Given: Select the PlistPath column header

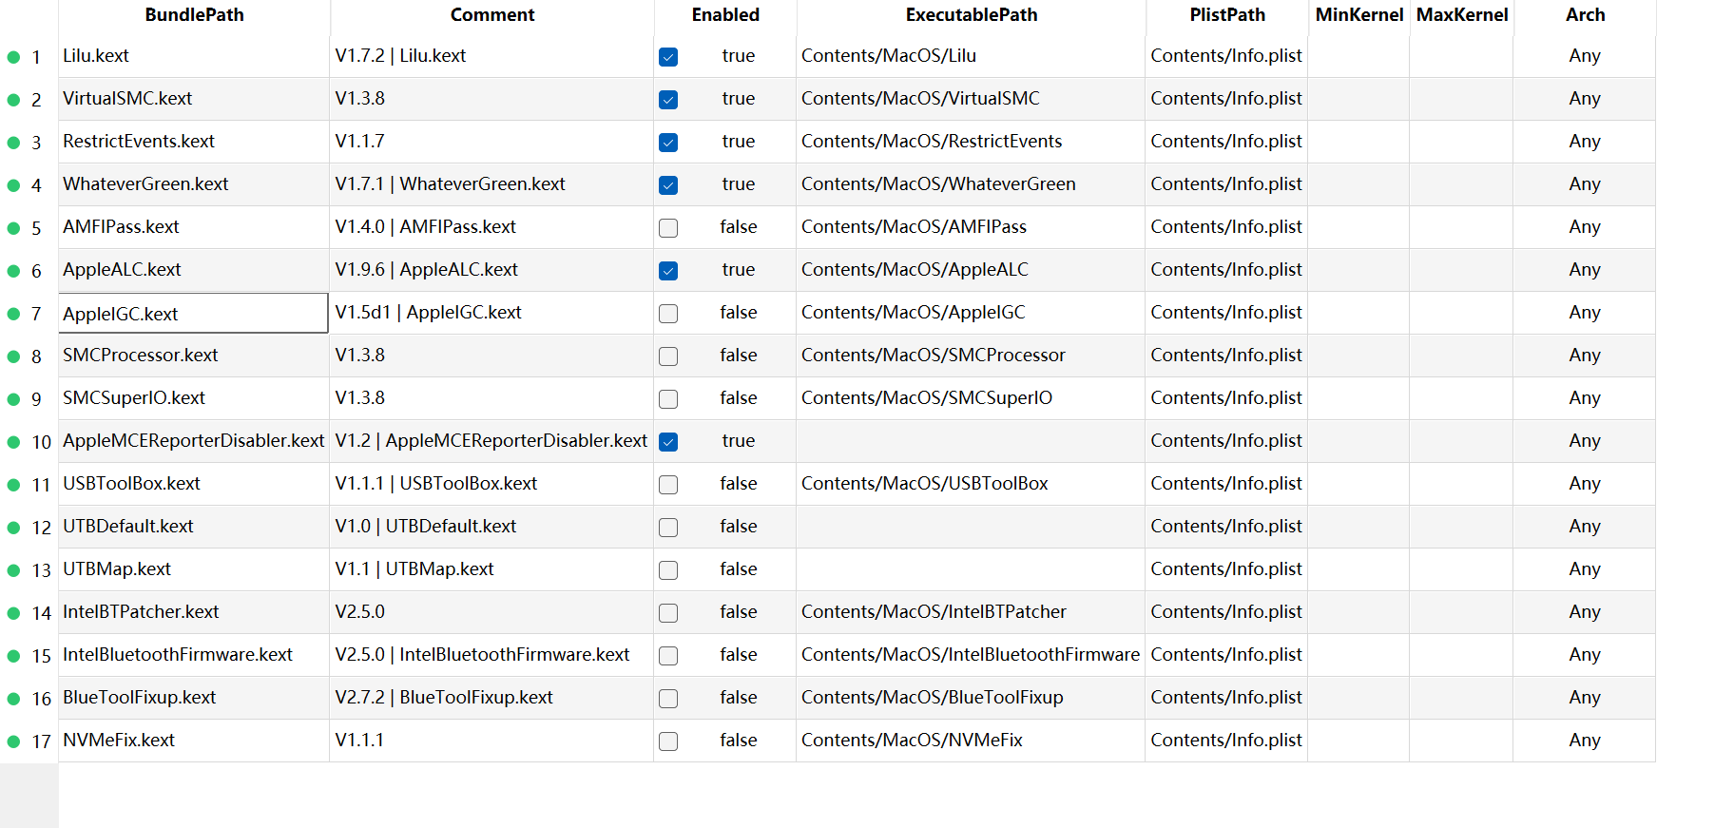Looking at the screenshot, I should pyautogui.click(x=1226, y=15).
